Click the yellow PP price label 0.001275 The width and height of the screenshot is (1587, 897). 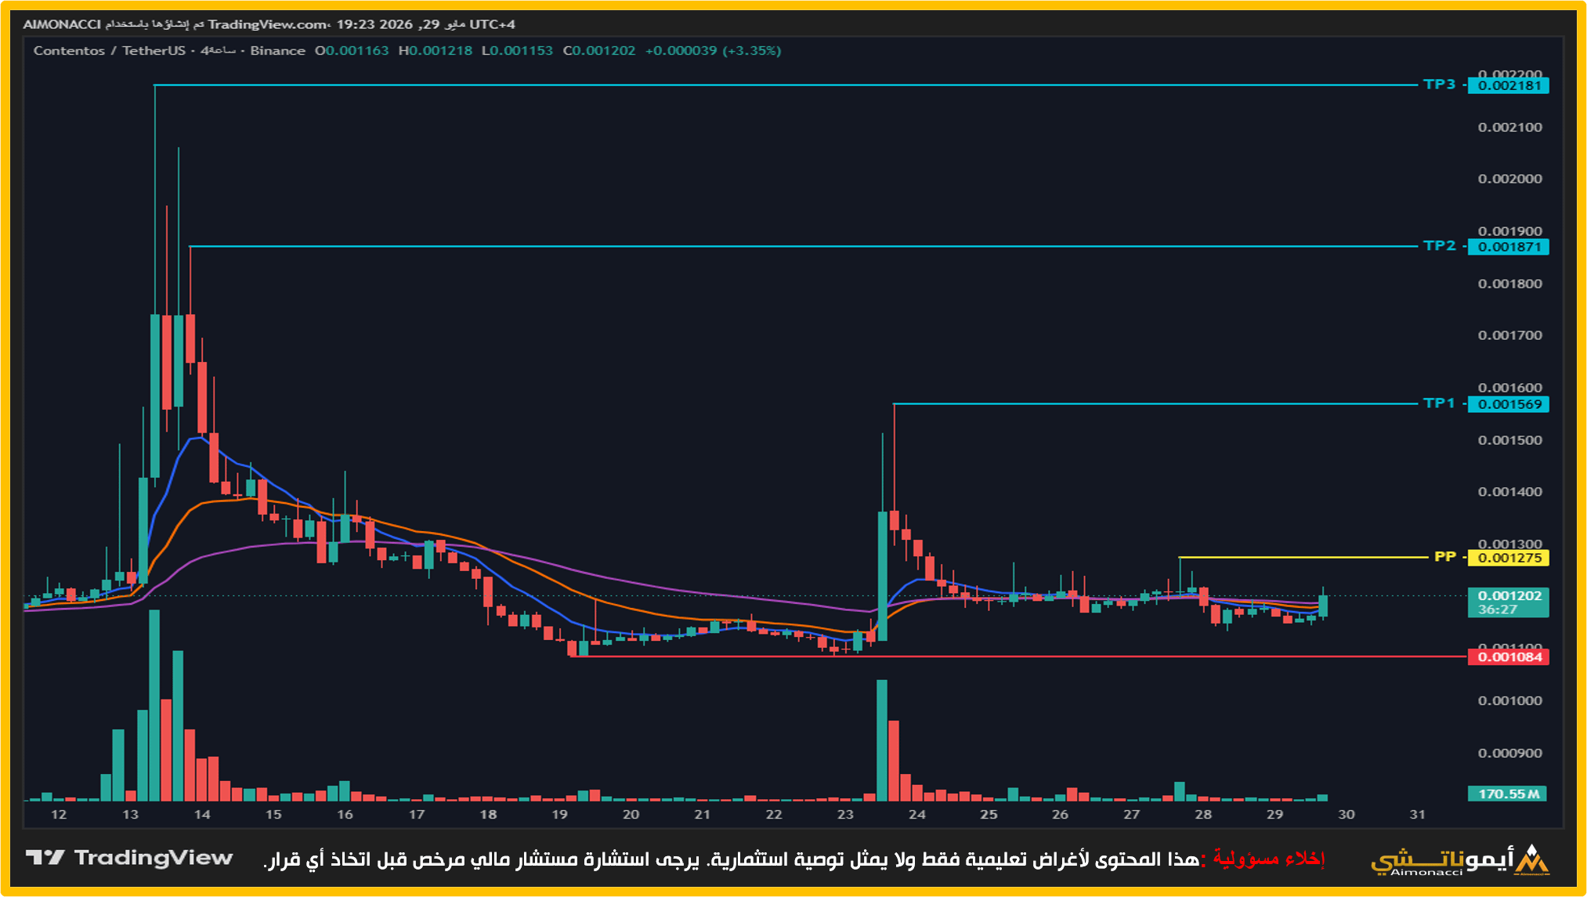point(1508,558)
